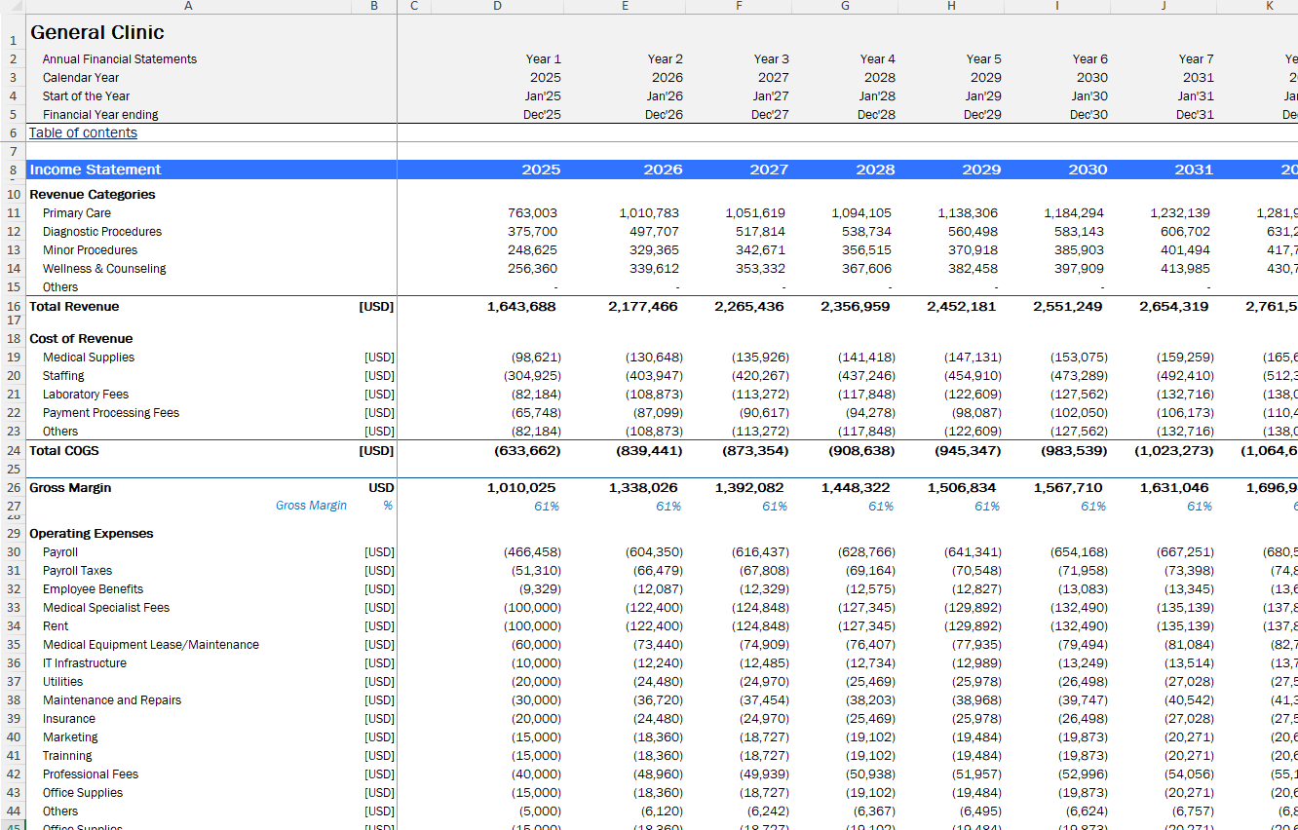Click the Income Statement header cell
Screen dimensions: 1298x830
click(x=95, y=170)
